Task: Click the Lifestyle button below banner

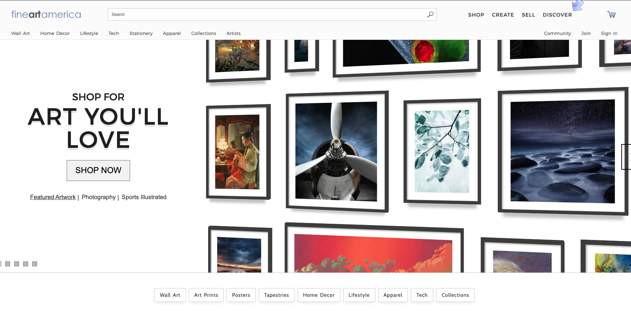Action: [359, 295]
